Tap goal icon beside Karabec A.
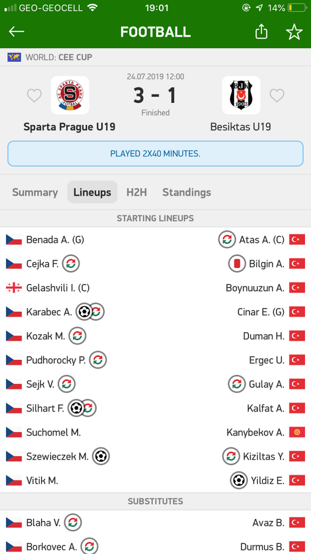The image size is (311, 554). pyautogui.click(x=84, y=312)
